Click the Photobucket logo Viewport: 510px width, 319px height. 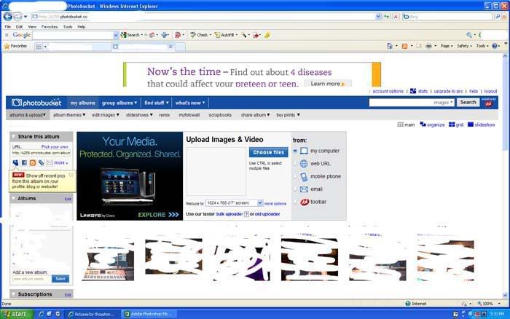tap(36, 103)
